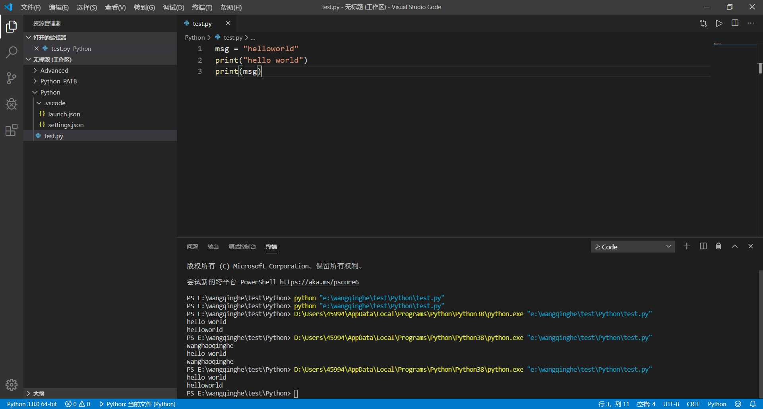This screenshot has width=763, height=409.
Task: Expand the outline section at bottom
Action: 39,393
